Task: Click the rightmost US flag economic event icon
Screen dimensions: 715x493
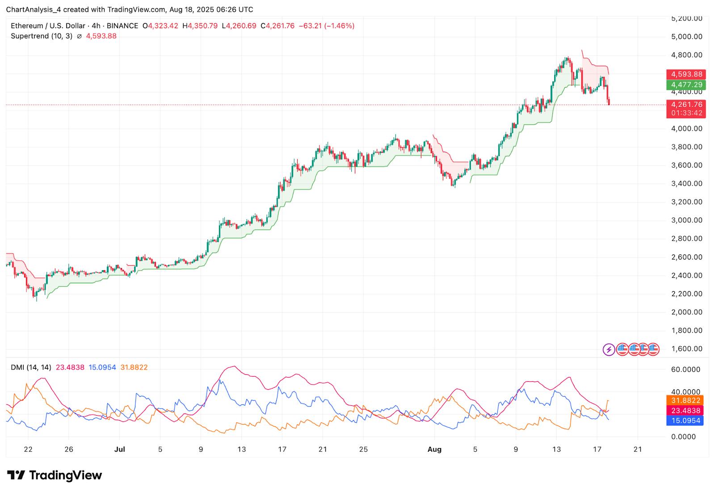Action: [x=653, y=349]
